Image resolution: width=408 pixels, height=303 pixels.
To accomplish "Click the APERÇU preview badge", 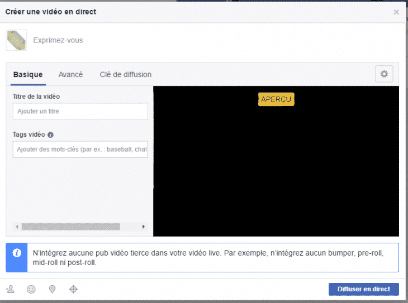I will pyautogui.click(x=276, y=99).
